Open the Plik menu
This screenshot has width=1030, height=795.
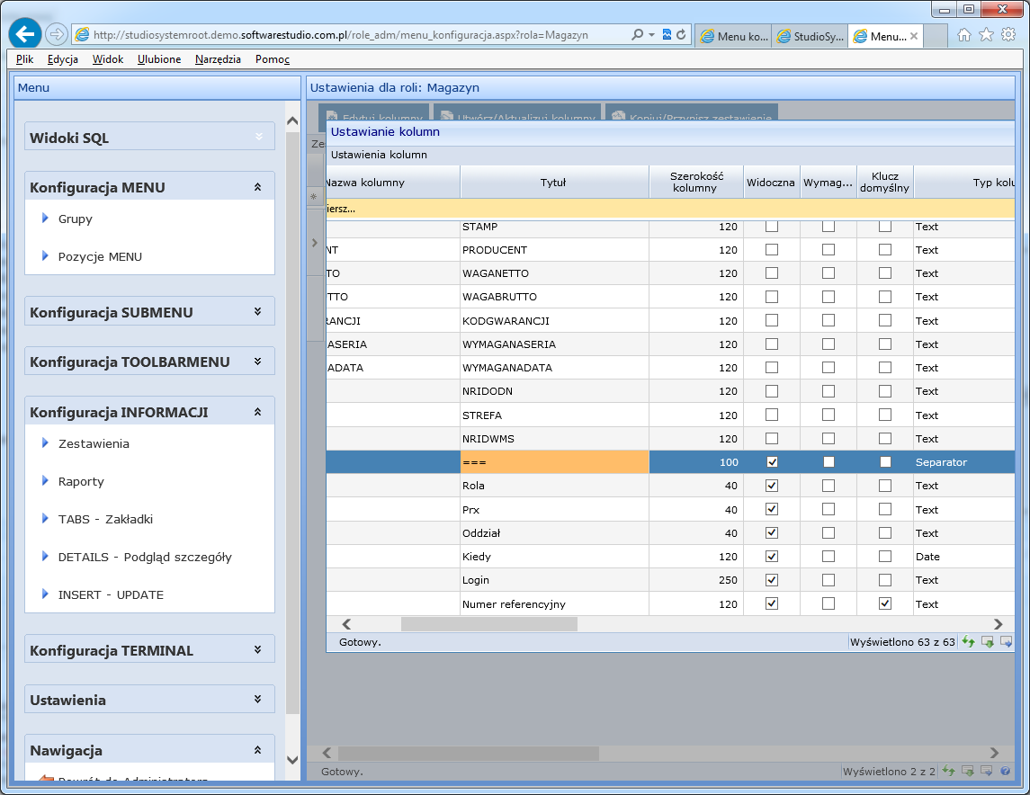coord(24,59)
